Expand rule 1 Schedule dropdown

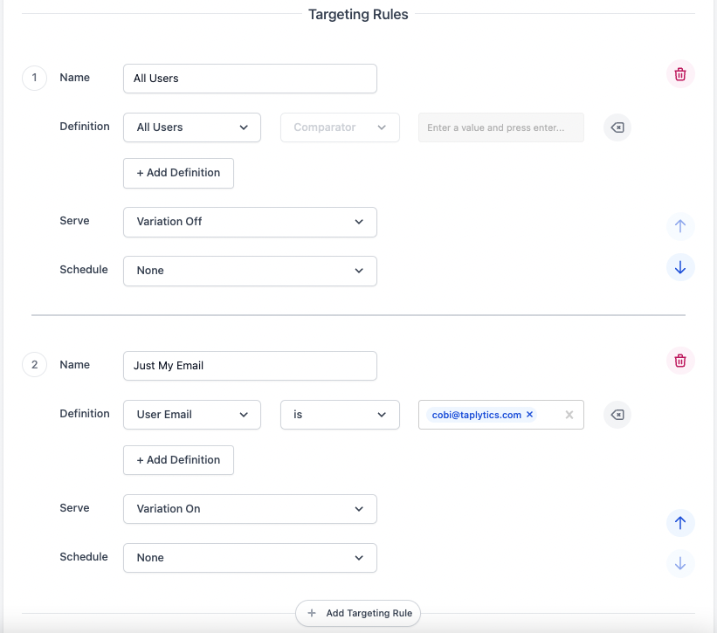250,271
